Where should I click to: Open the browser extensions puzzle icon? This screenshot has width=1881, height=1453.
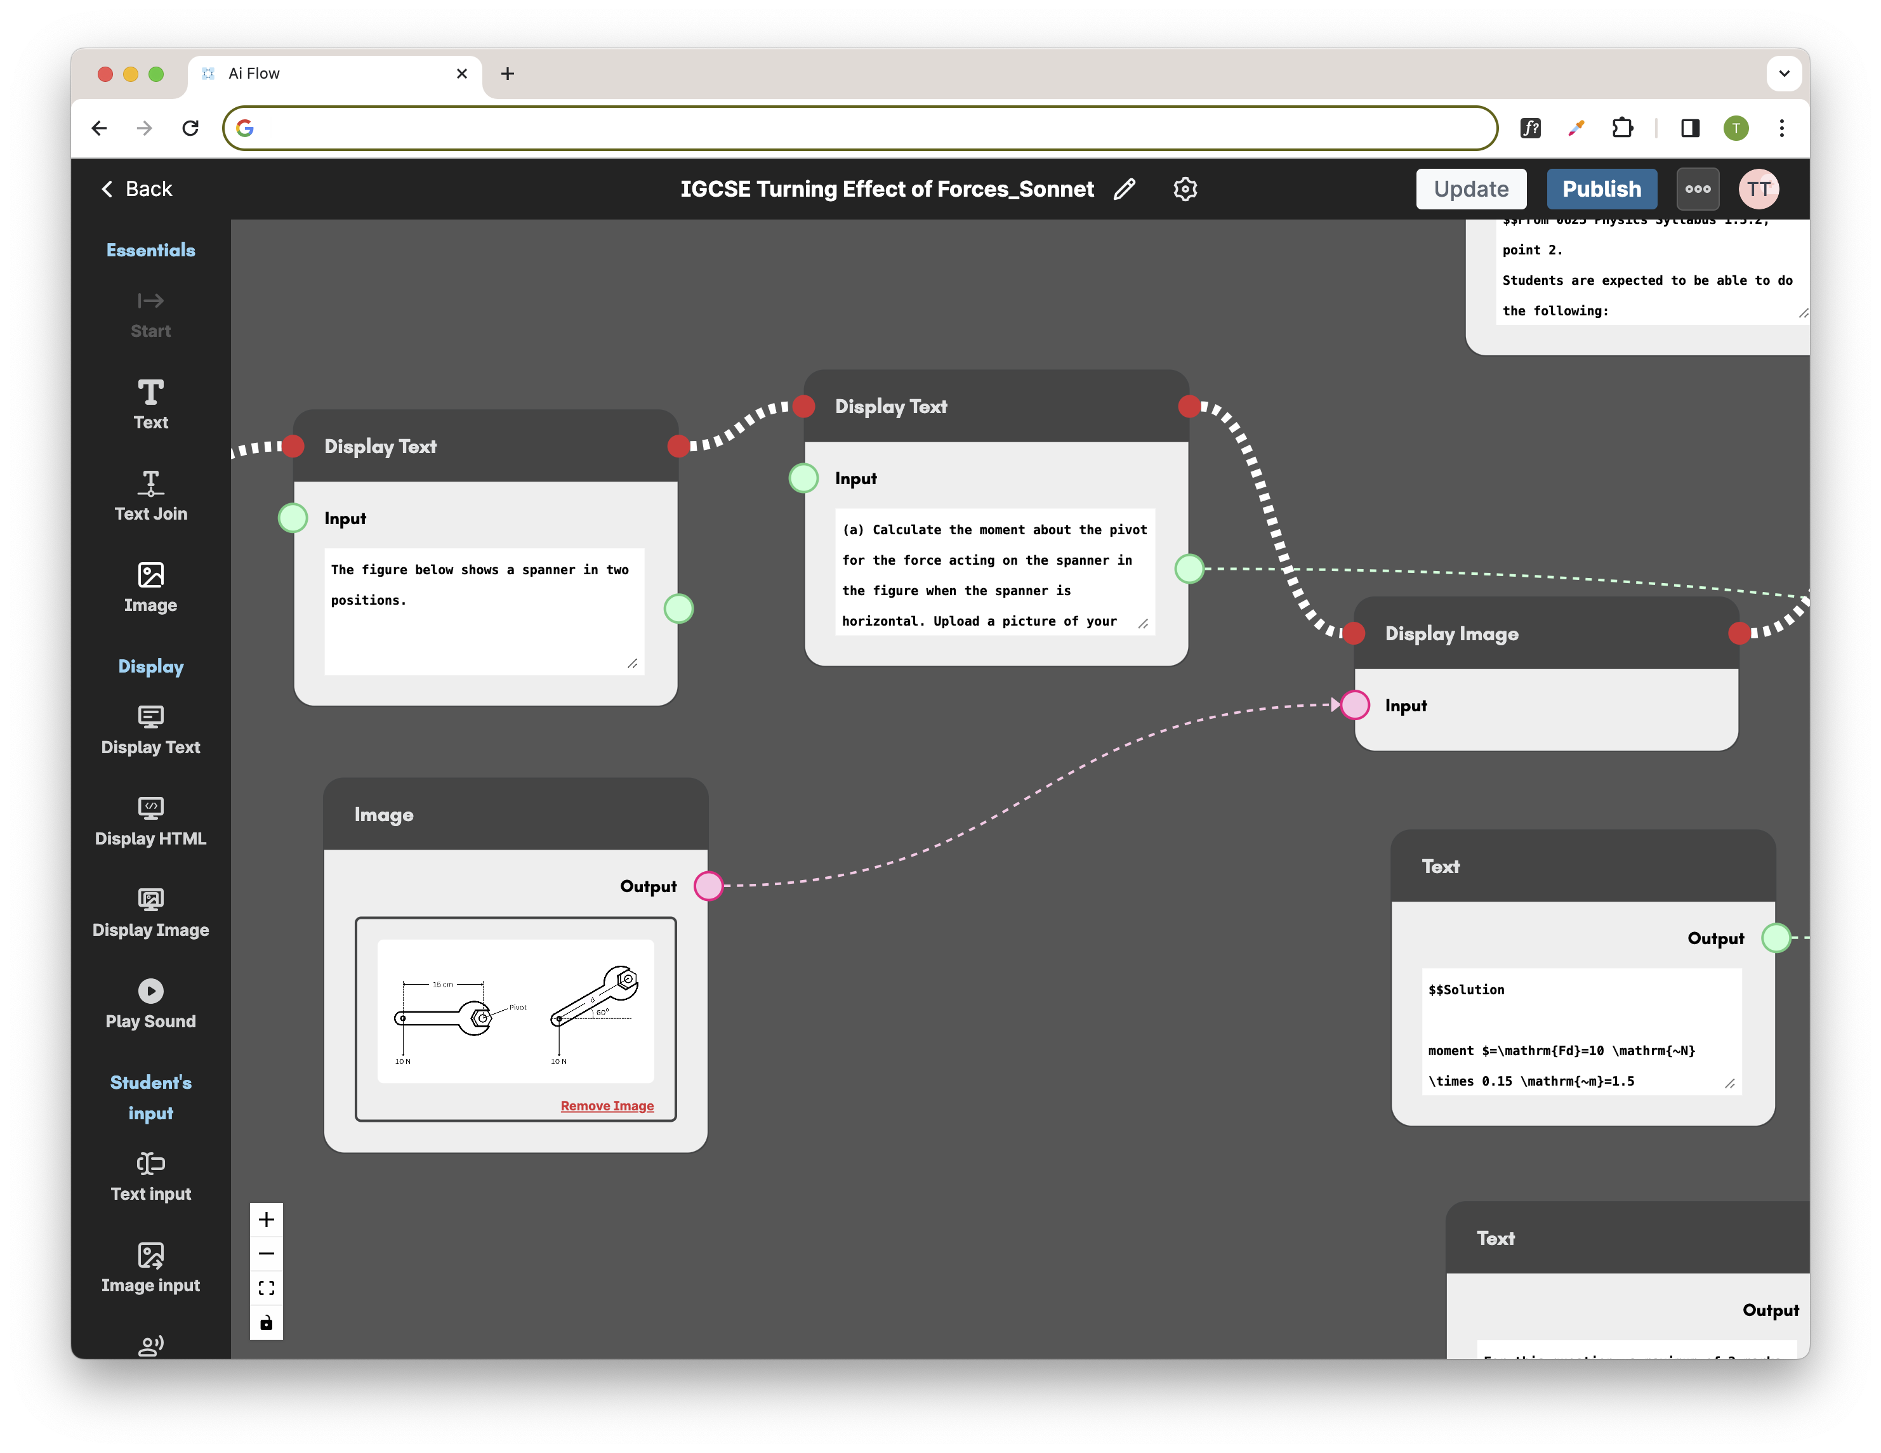(1622, 128)
